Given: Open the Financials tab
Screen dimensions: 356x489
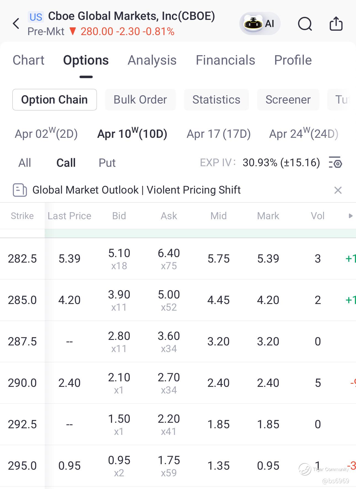Looking at the screenshot, I should click(x=225, y=60).
